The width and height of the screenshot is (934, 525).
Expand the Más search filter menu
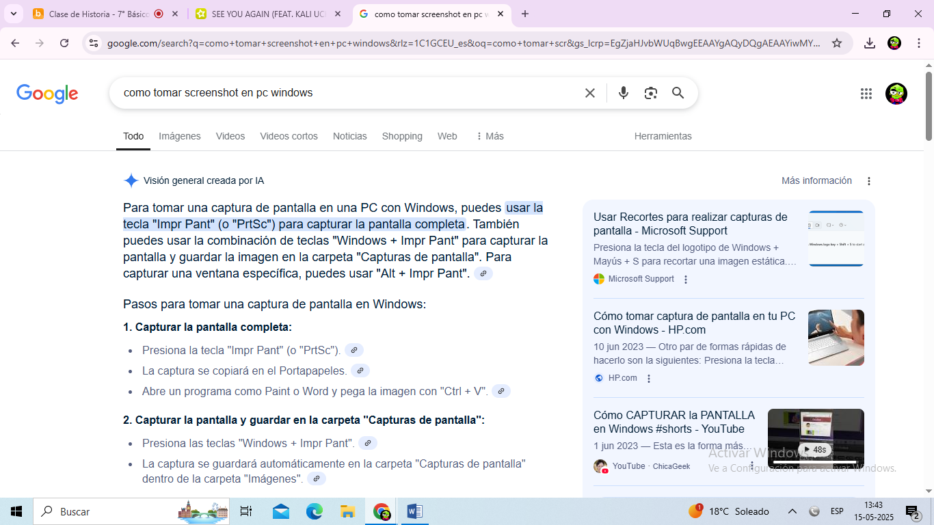click(490, 136)
